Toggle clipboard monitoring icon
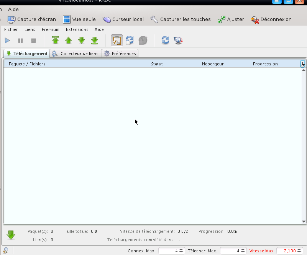Viewport: 307px width, 255px height. (x=117, y=40)
